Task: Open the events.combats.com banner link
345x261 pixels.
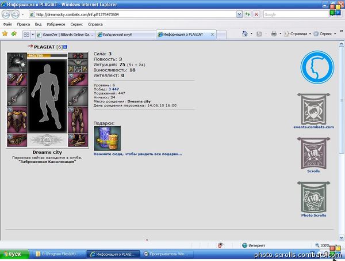Action: [313, 111]
